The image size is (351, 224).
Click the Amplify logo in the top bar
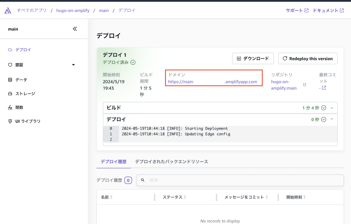click(x=8, y=10)
